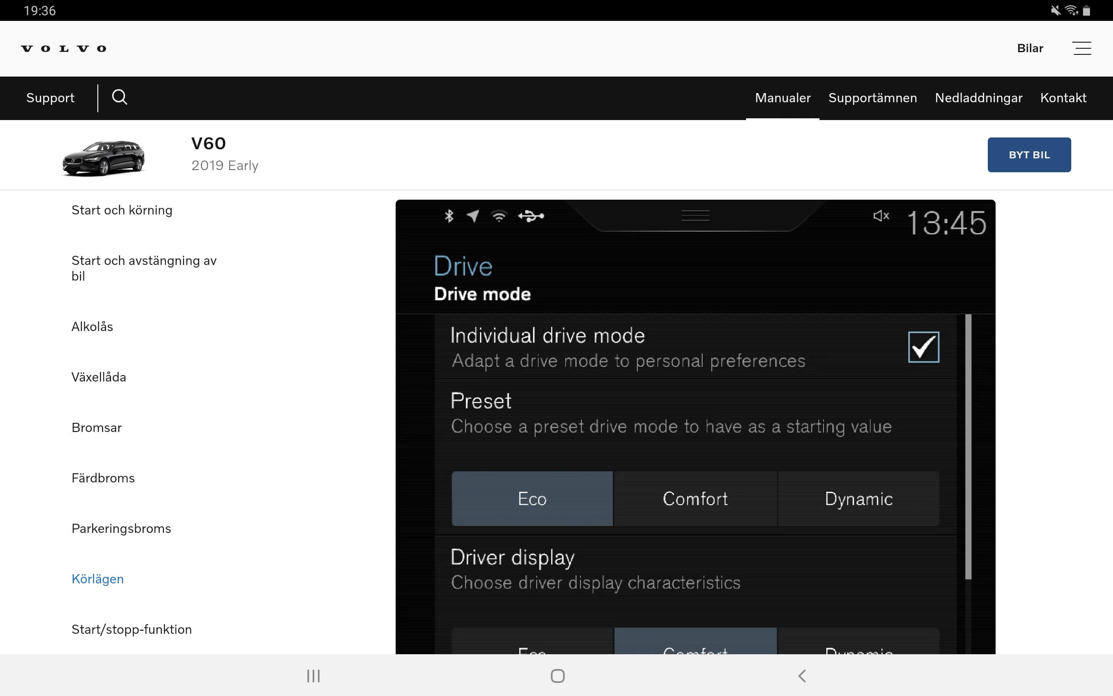Click the Support link
Image resolution: width=1113 pixels, height=696 pixels.
[50, 97]
